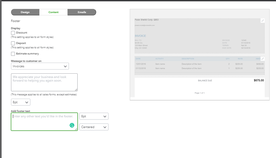The image size is (276, 158).
Task: Open the Message to customer on dropdown
Action: [x=40, y=66]
